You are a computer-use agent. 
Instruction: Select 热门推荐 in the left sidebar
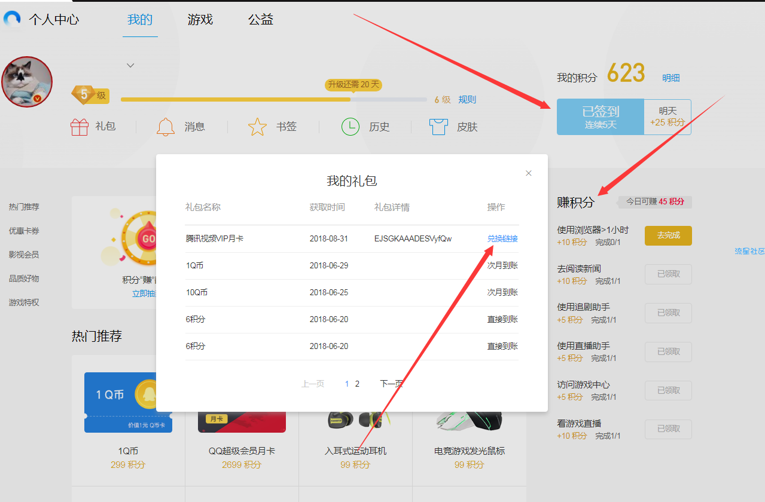(x=24, y=207)
